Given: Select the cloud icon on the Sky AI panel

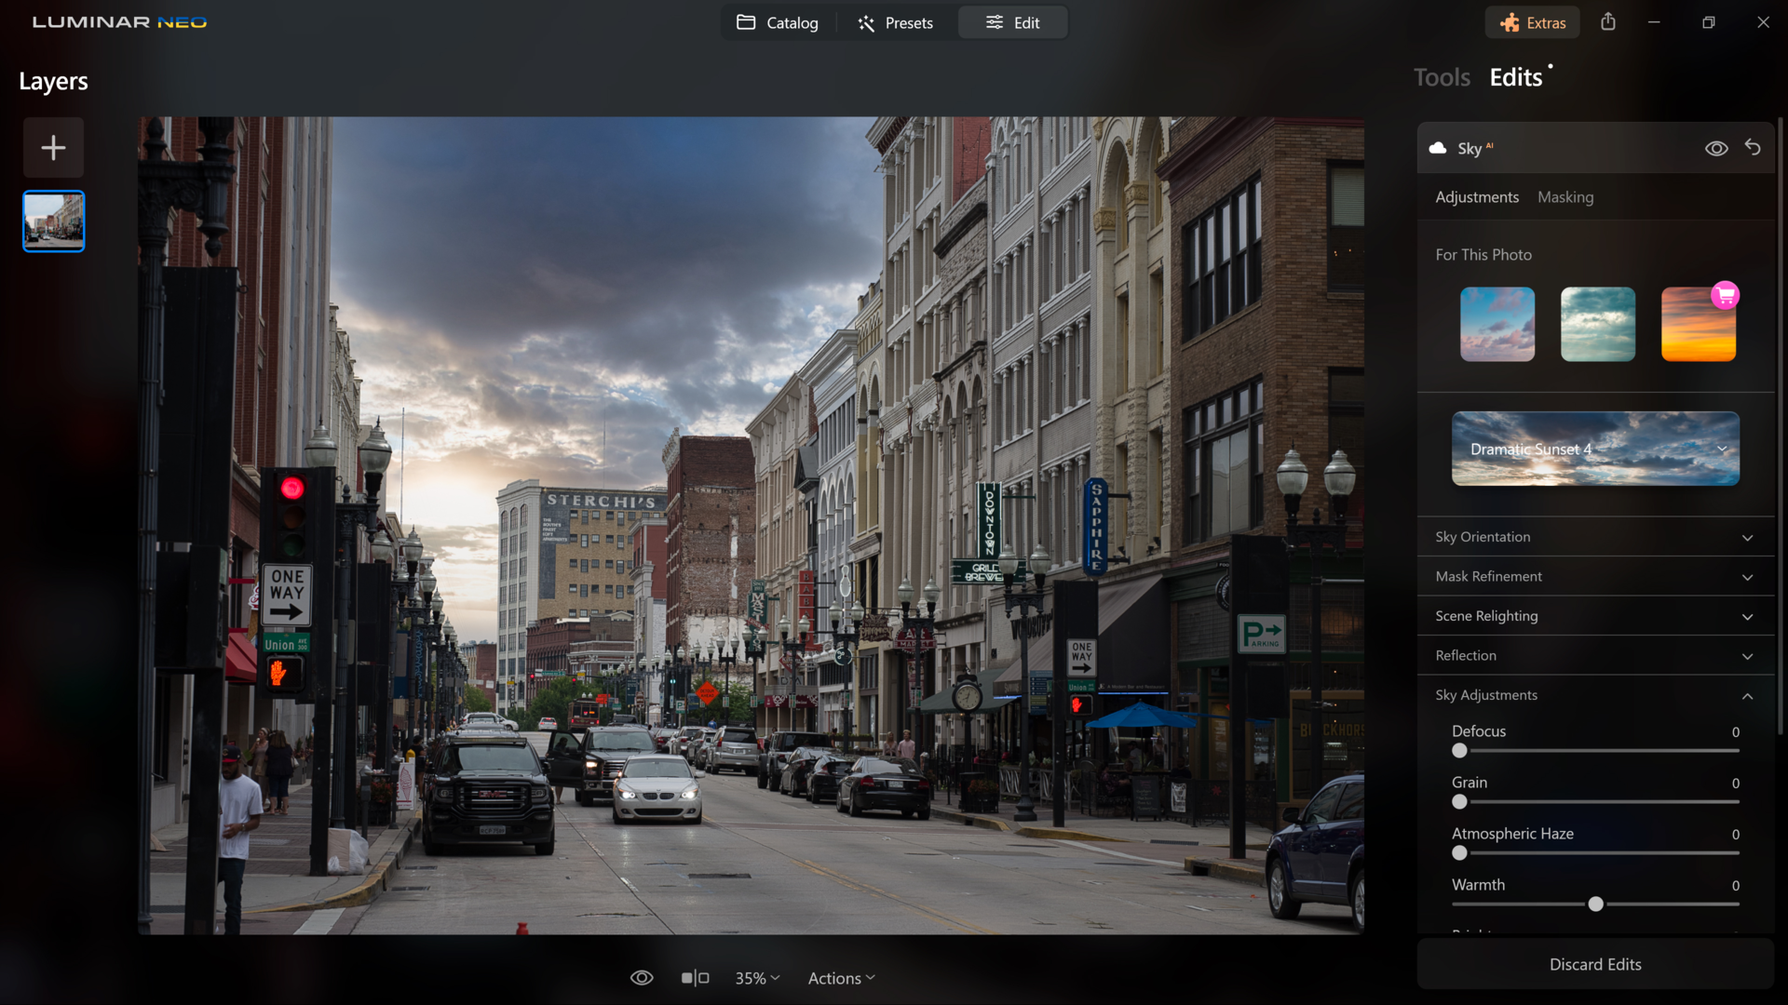Looking at the screenshot, I should [x=1437, y=147].
